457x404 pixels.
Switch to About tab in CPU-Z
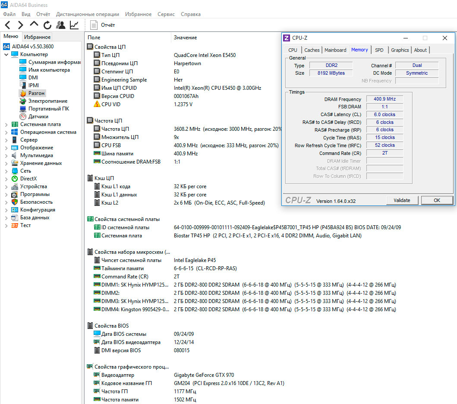[x=420, y=50]
